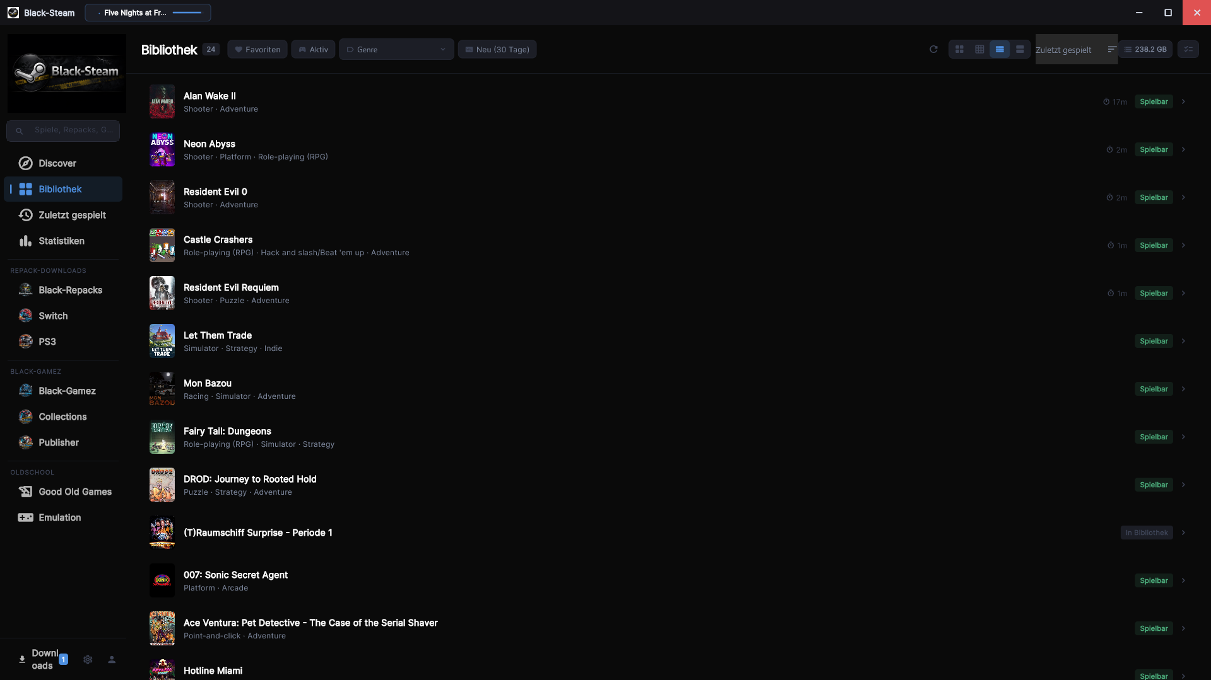Open the Downloads panel
The image size is (1211, 680).
pyautogui.click(x=42, y=659)
